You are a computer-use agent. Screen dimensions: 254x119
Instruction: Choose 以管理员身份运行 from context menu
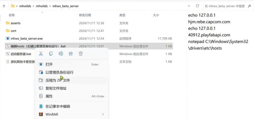point(59,72)
